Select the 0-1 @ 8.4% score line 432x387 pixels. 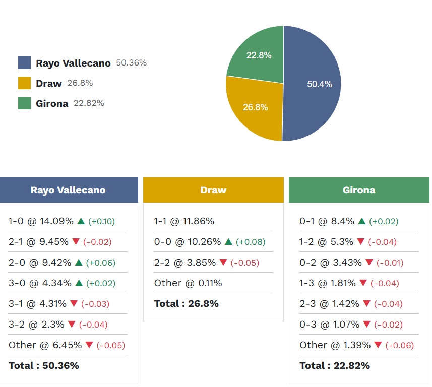click(327, 221)
